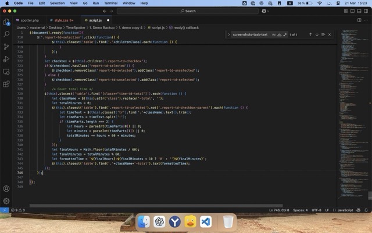Toggle Use Regular Expression in find widget
Viewport: 372px width, 233px height.
285,34
